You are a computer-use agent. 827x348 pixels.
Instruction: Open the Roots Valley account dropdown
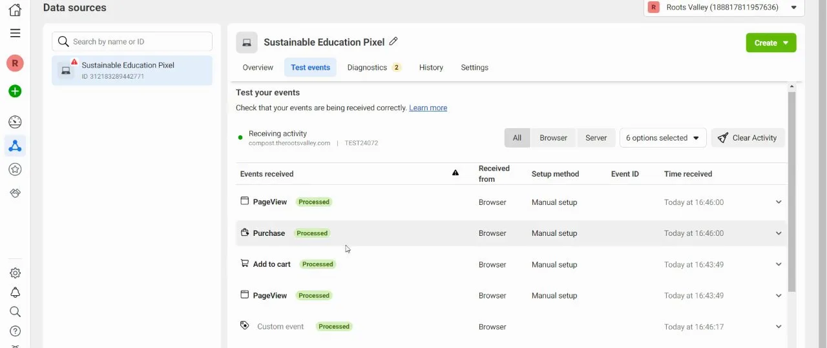tap(724, 8)
